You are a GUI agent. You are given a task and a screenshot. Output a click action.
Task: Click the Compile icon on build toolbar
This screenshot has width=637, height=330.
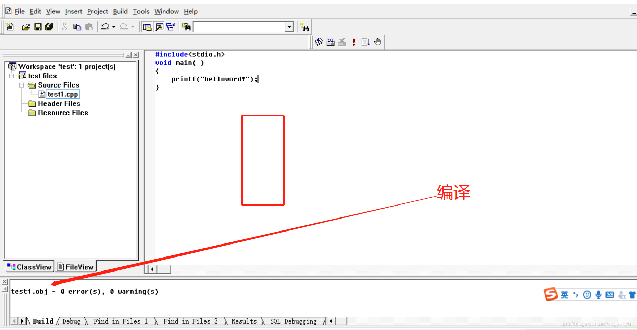318,42
